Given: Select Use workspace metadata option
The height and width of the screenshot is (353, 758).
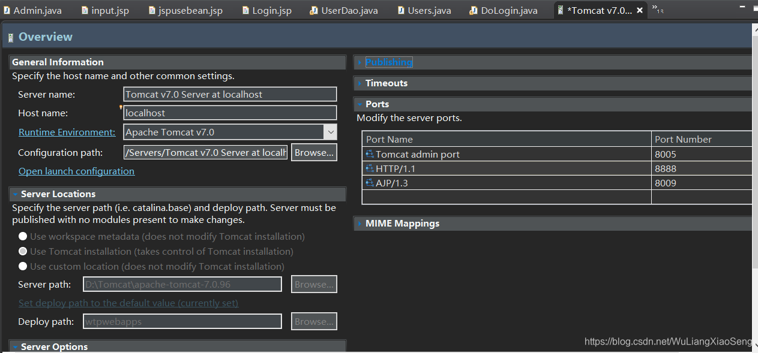Looking at the screenshot, I should [x=23, y=236].
